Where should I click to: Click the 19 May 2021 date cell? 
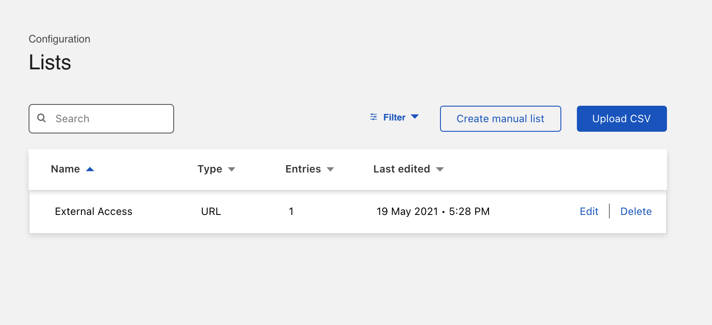point(433,211)
